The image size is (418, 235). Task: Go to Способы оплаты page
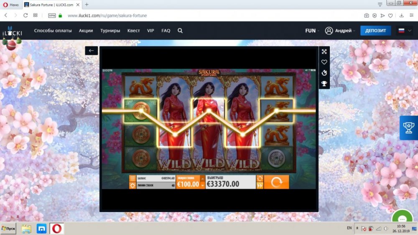point(53,30)
